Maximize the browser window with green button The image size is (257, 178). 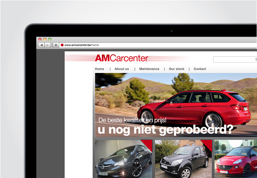[x=50, y=39]
